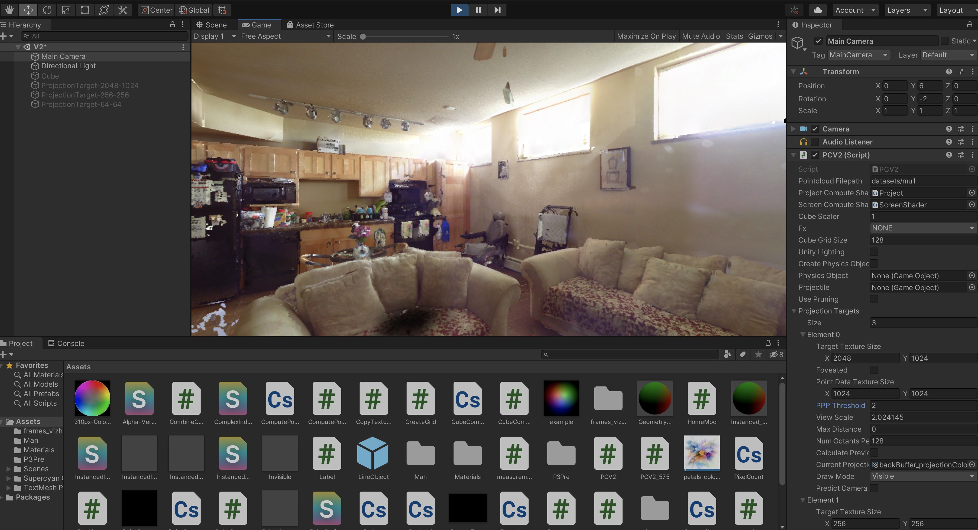978x530 pixels.
Task: Toggle grid snapping icon
Action: tap(222, 10)
